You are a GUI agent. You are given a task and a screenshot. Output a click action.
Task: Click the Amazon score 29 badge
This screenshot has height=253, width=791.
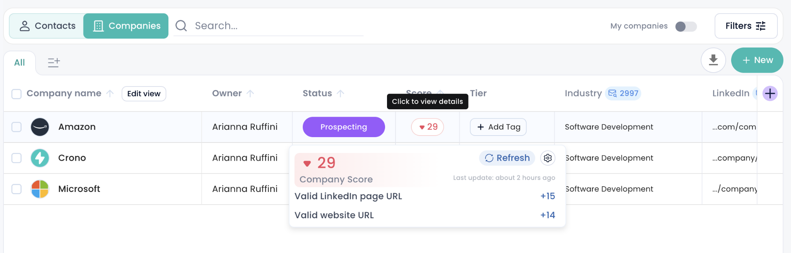pos(428,127)
